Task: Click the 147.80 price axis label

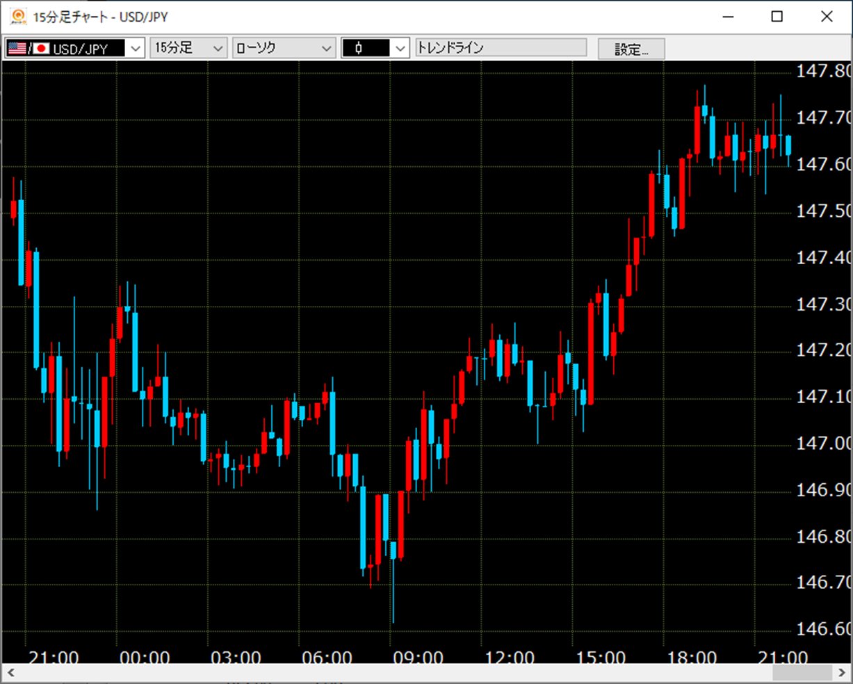Action: click(824, 71)
